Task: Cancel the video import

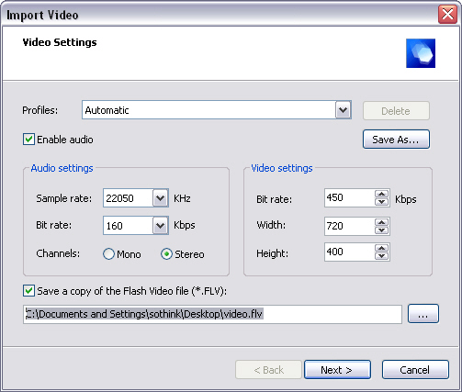Action: (415, 370)
